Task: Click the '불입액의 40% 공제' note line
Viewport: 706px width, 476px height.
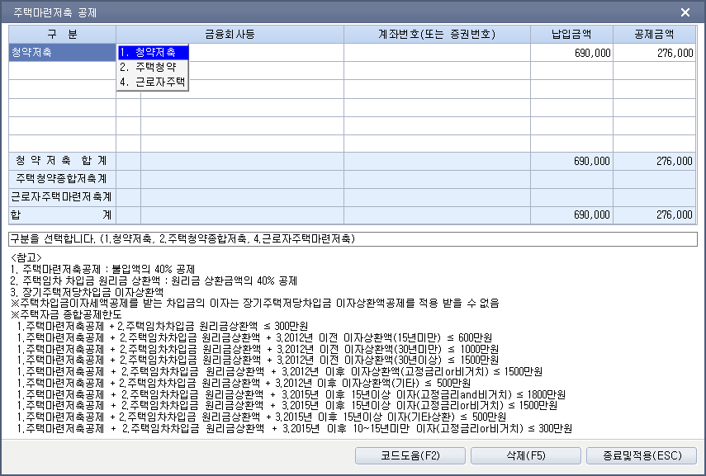Action: pos(102,269)
